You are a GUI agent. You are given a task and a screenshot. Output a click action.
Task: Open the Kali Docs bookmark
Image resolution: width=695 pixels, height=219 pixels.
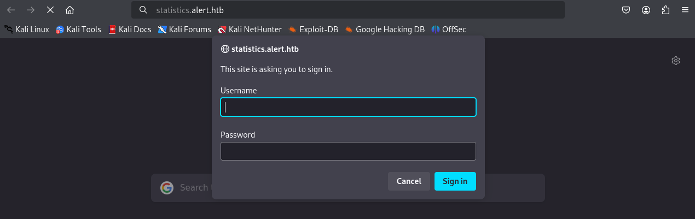point(130,29)
